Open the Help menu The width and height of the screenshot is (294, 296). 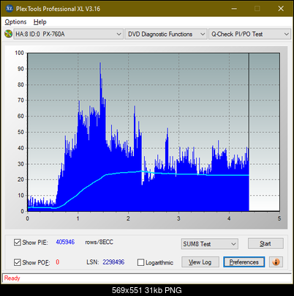(40, 22)
